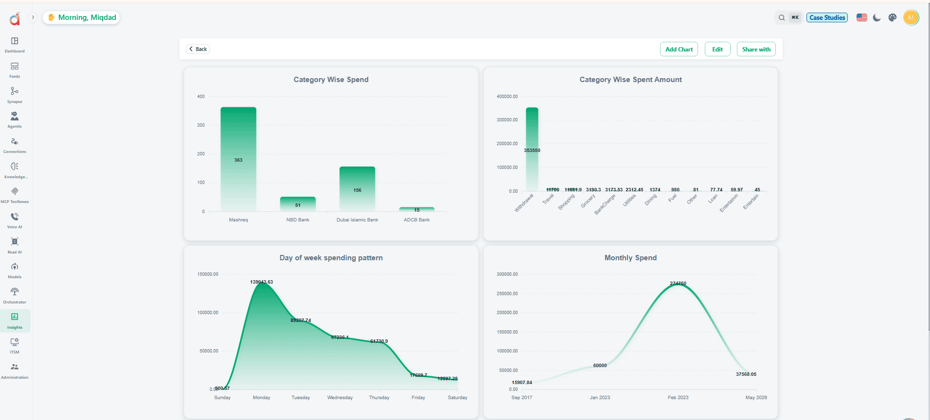This screenshot has height=420, width=930.
Task: Click the Morning, Miqdad greeting
Action: pyautogui.click(x=82, y=17)
